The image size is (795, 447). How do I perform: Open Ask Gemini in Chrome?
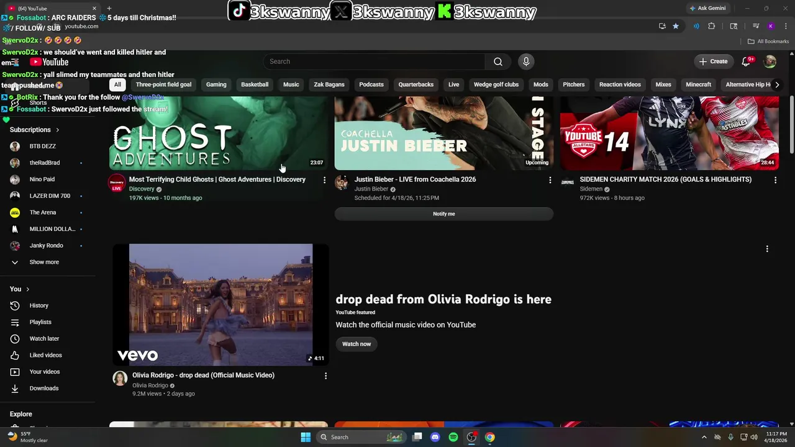(x=707, y=8)
